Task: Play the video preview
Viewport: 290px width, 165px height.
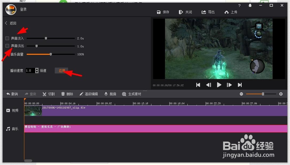Action: [x=219, y=85]
